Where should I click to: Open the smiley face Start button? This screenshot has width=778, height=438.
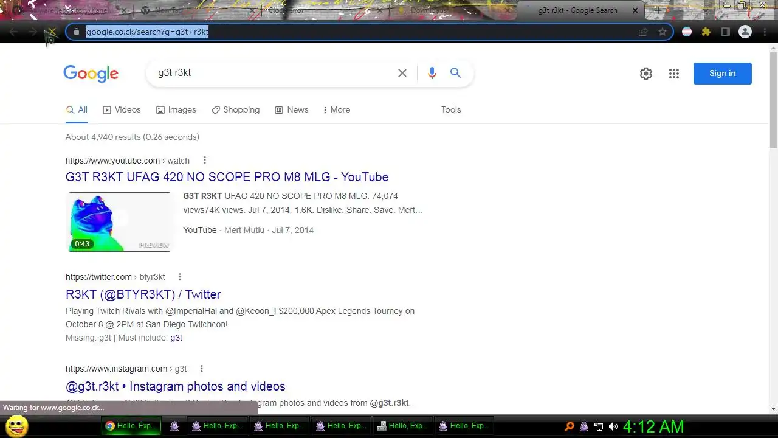click(17, 426)
